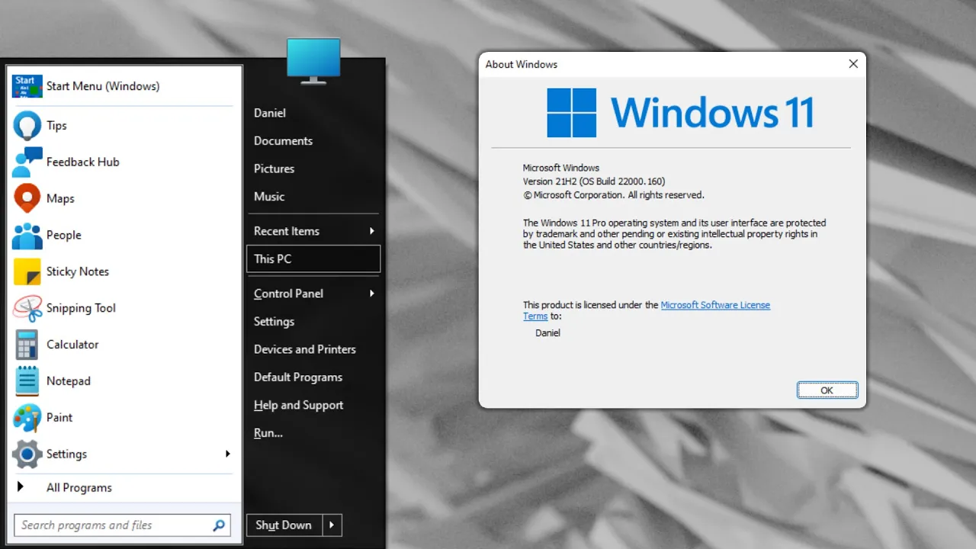This screenshot has width=976, height=549.
Task: Click the computer monitor picture atop start menu
Action: coord(313,61)
